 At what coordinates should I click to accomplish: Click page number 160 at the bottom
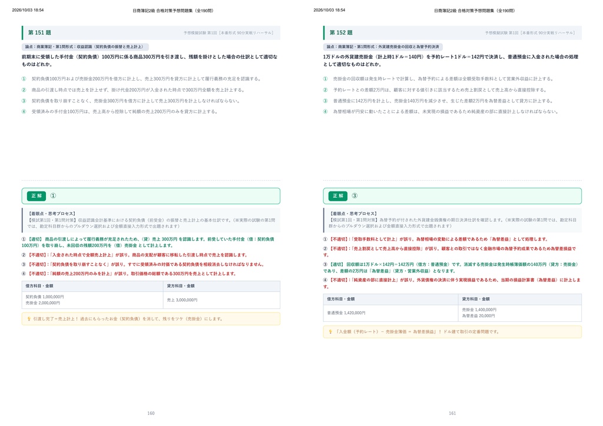click(x=151, y=413)
